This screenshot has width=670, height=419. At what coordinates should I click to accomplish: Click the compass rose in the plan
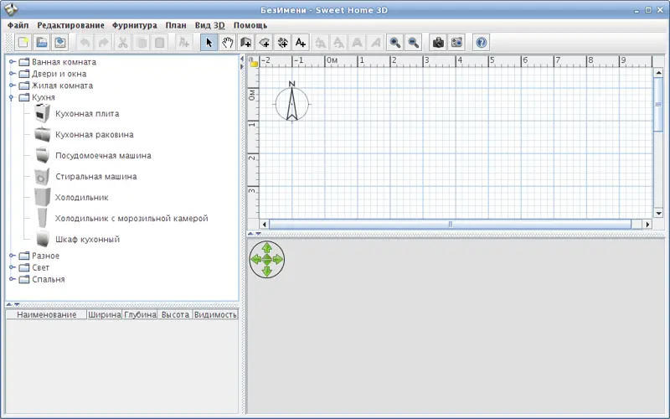291,102
